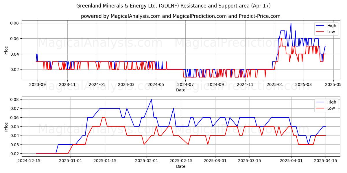This screenshot has width=347, height=173.
Task: Click 'High' in the bottom chart legend
Action: coord(332,102)
